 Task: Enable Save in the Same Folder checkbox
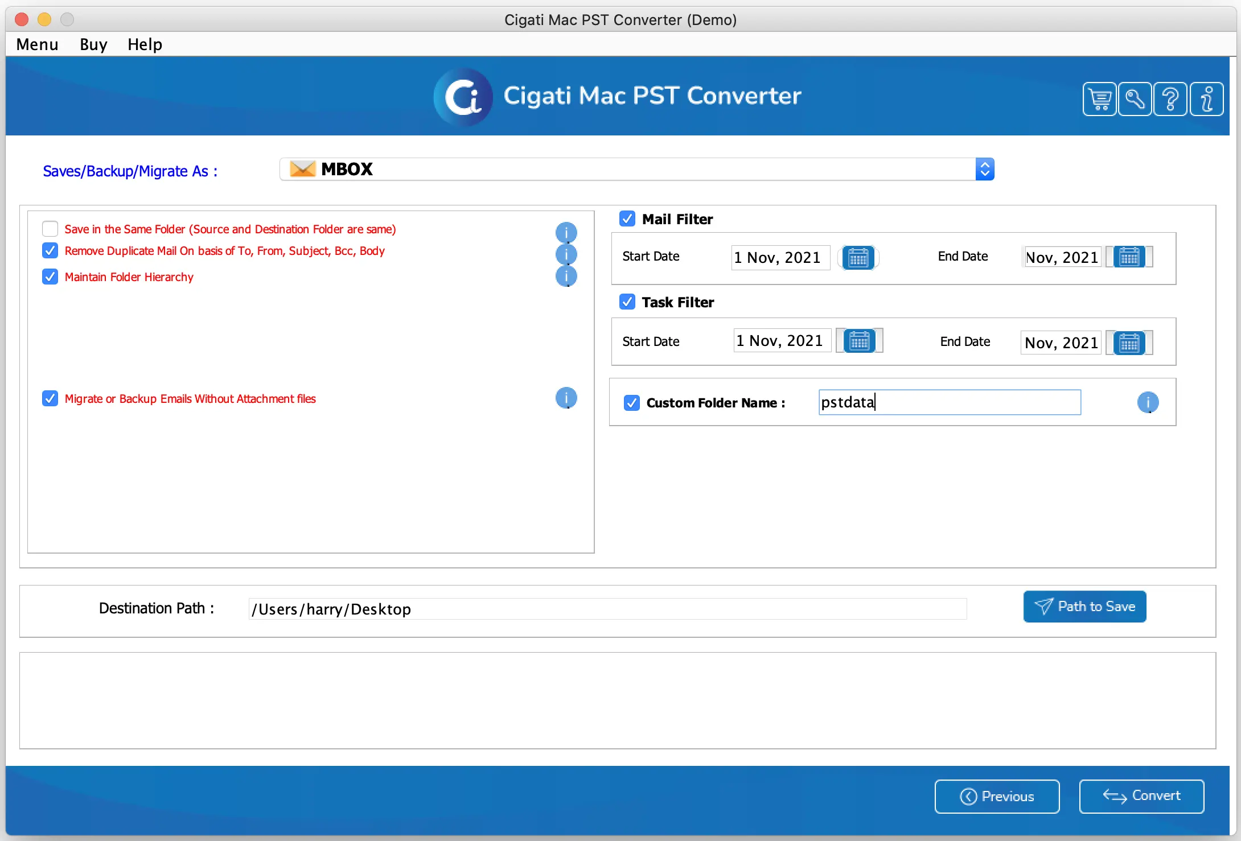tap(50, 229)
